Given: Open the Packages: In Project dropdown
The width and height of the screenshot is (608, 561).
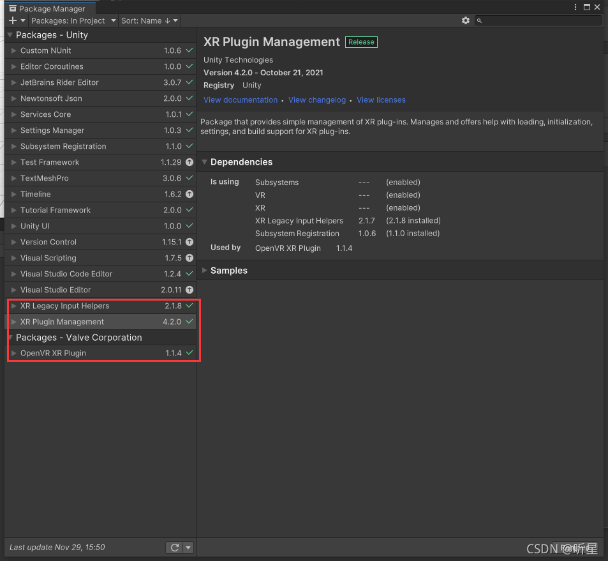Looking at the screenshot, I should coord(73,20).
